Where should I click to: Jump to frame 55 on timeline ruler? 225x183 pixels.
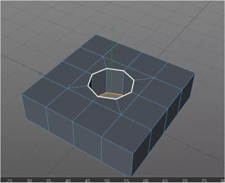click(x=126, y=181)
